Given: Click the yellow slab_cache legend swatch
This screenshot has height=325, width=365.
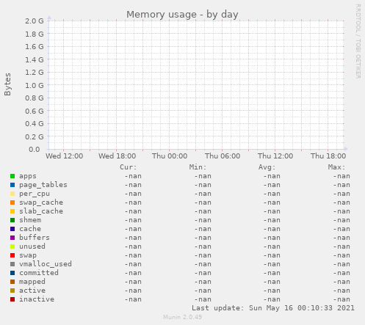Looking at the screenshot, I should click(x=12, y=211).
